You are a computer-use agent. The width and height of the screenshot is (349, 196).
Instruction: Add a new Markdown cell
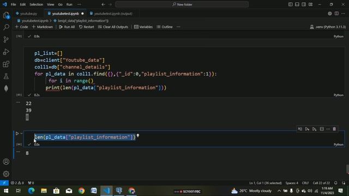tap(43, 27)
